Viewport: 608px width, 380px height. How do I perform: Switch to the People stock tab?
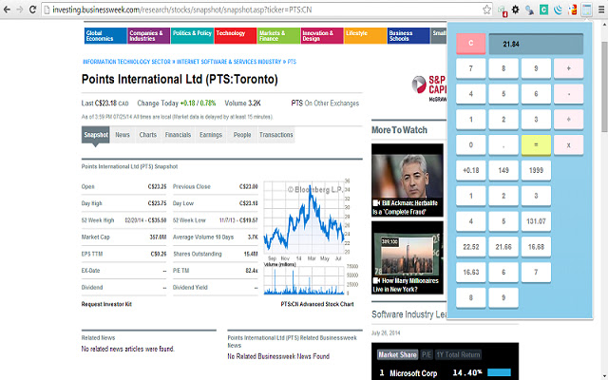[x=242, y=135]
